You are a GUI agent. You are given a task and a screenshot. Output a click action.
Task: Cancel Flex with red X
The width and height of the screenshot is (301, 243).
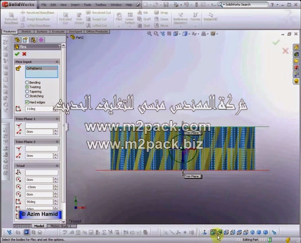point(24,54)
